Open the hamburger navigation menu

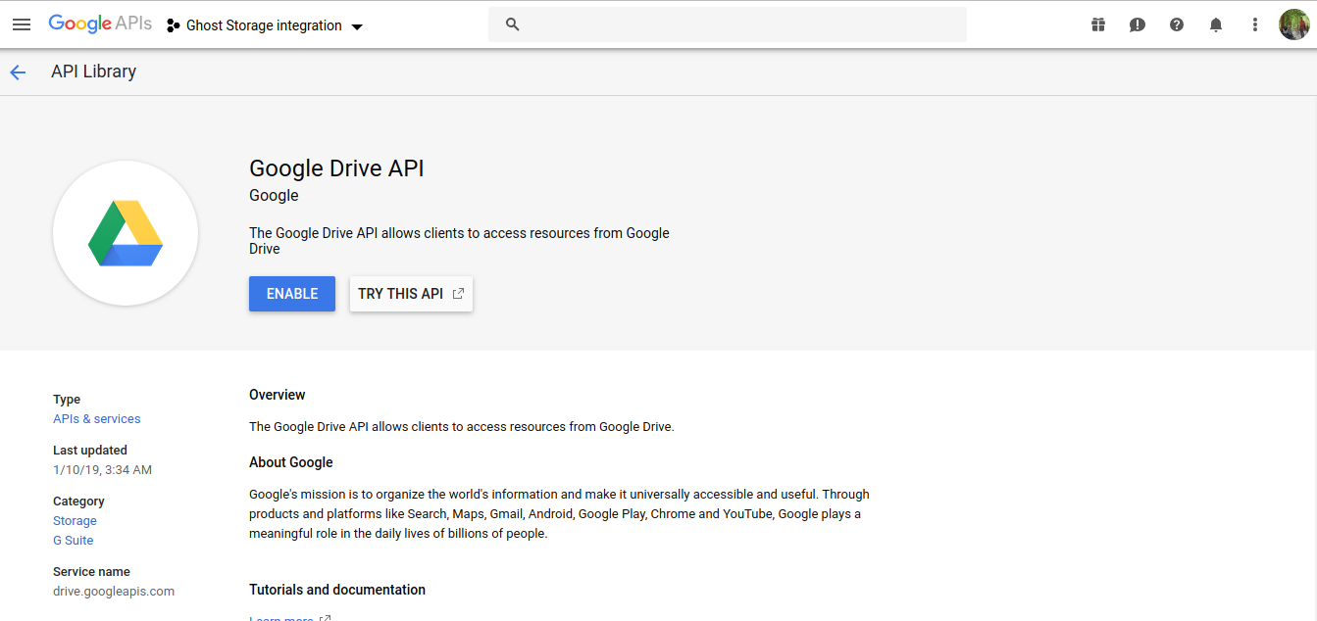coord(22,24)
